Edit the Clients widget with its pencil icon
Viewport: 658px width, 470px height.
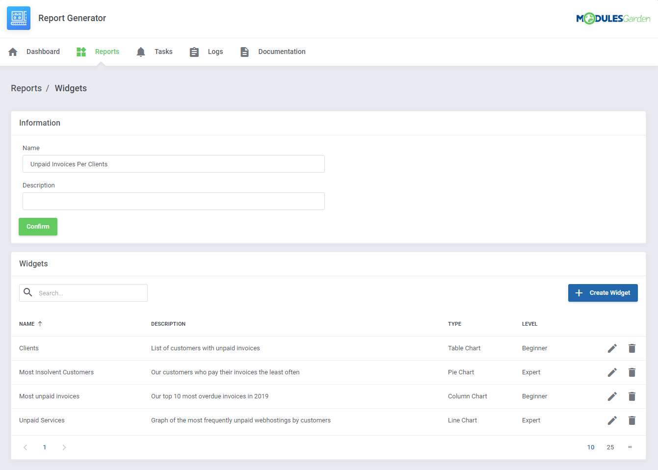tap(612, 348)
